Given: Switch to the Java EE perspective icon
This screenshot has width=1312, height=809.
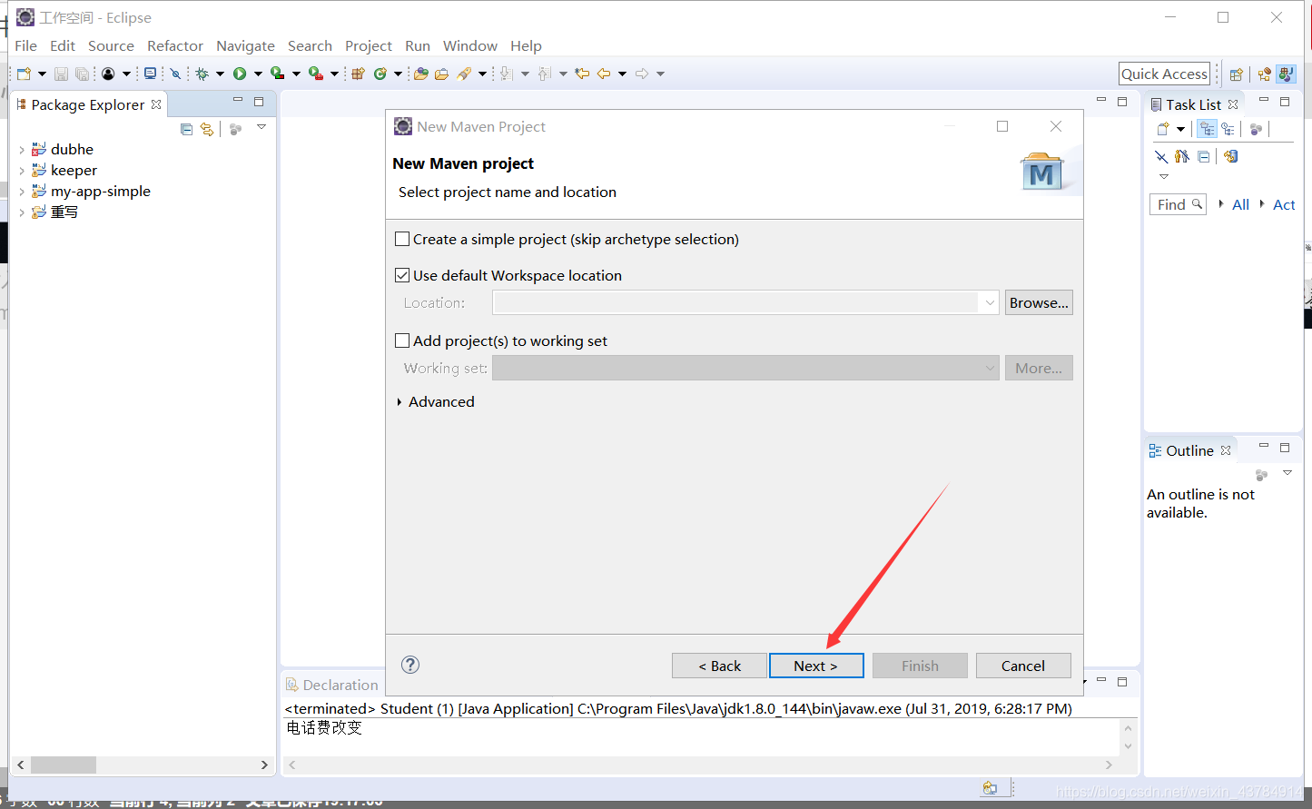Looking at the screenshot, I should [x=1265, y=74].
